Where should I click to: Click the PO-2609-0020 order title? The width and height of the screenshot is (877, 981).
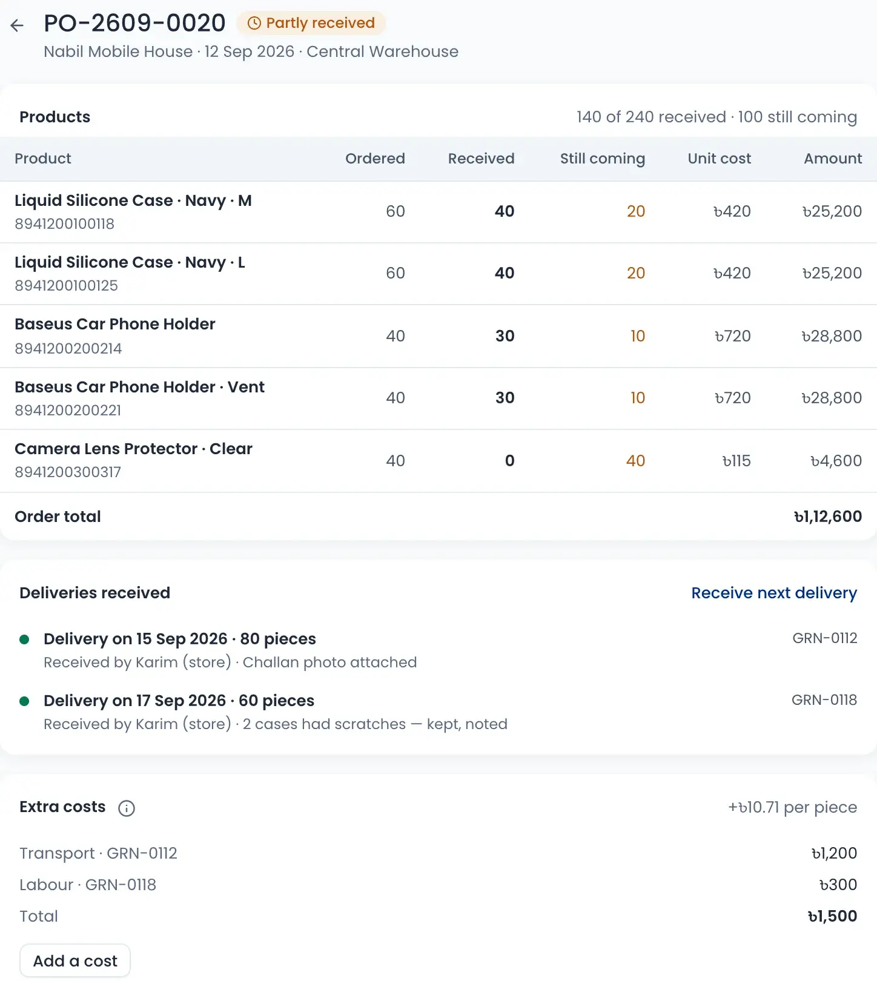(134, 23)
